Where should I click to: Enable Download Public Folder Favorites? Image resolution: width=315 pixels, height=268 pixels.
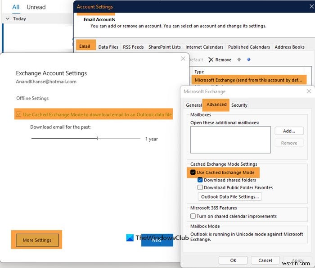coord(200,187)
